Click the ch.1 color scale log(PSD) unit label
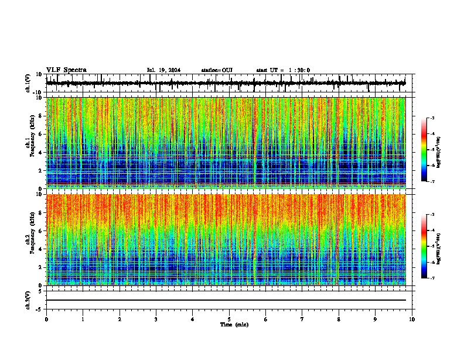This screenshot has height=358, width=464. click(x=439, y=152)
